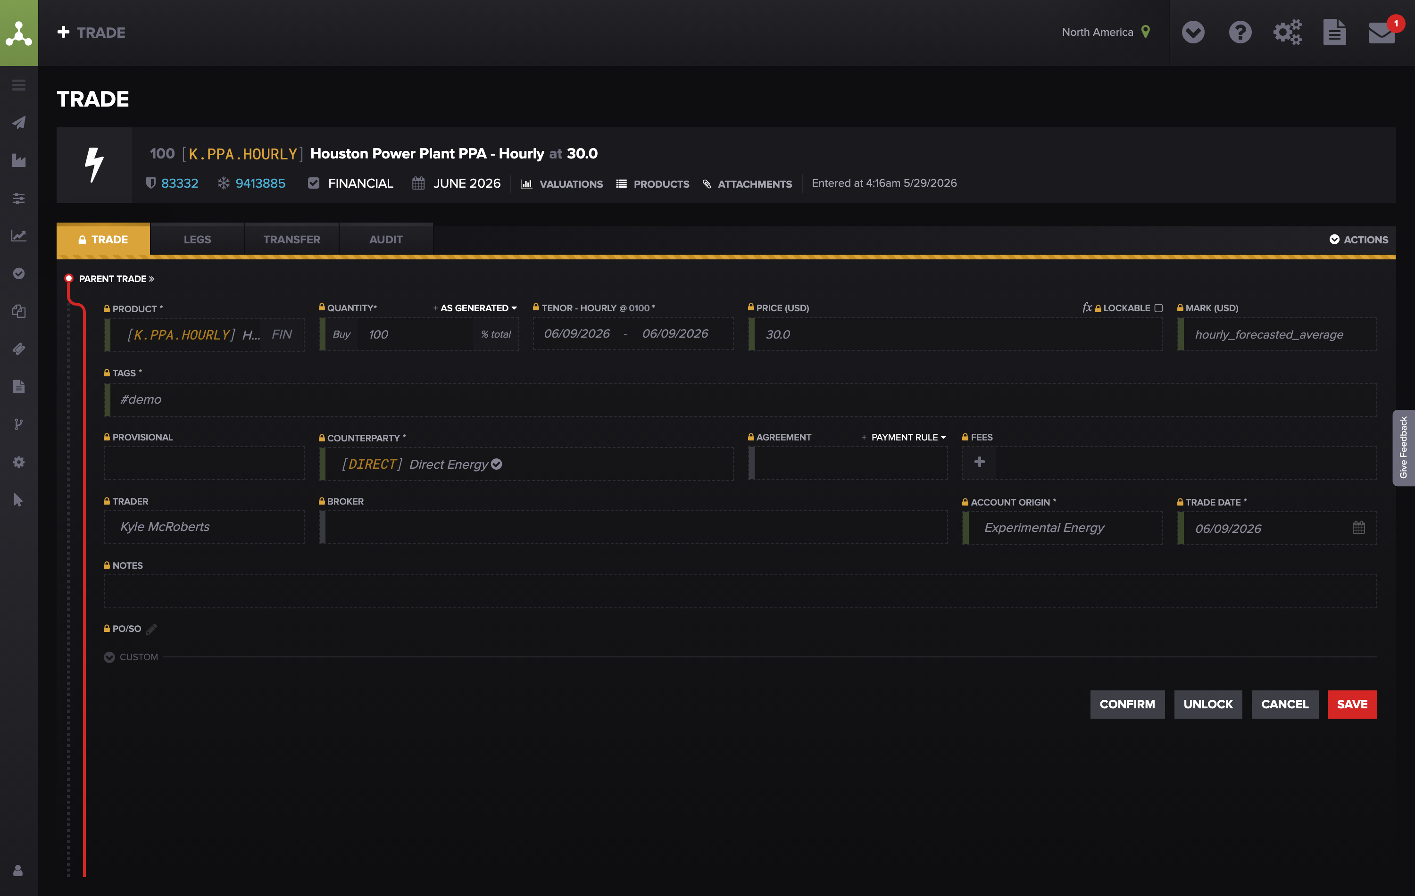Open the factory sidebar icon
Viewport: 1415px width, 896px height.
(19, 160)
